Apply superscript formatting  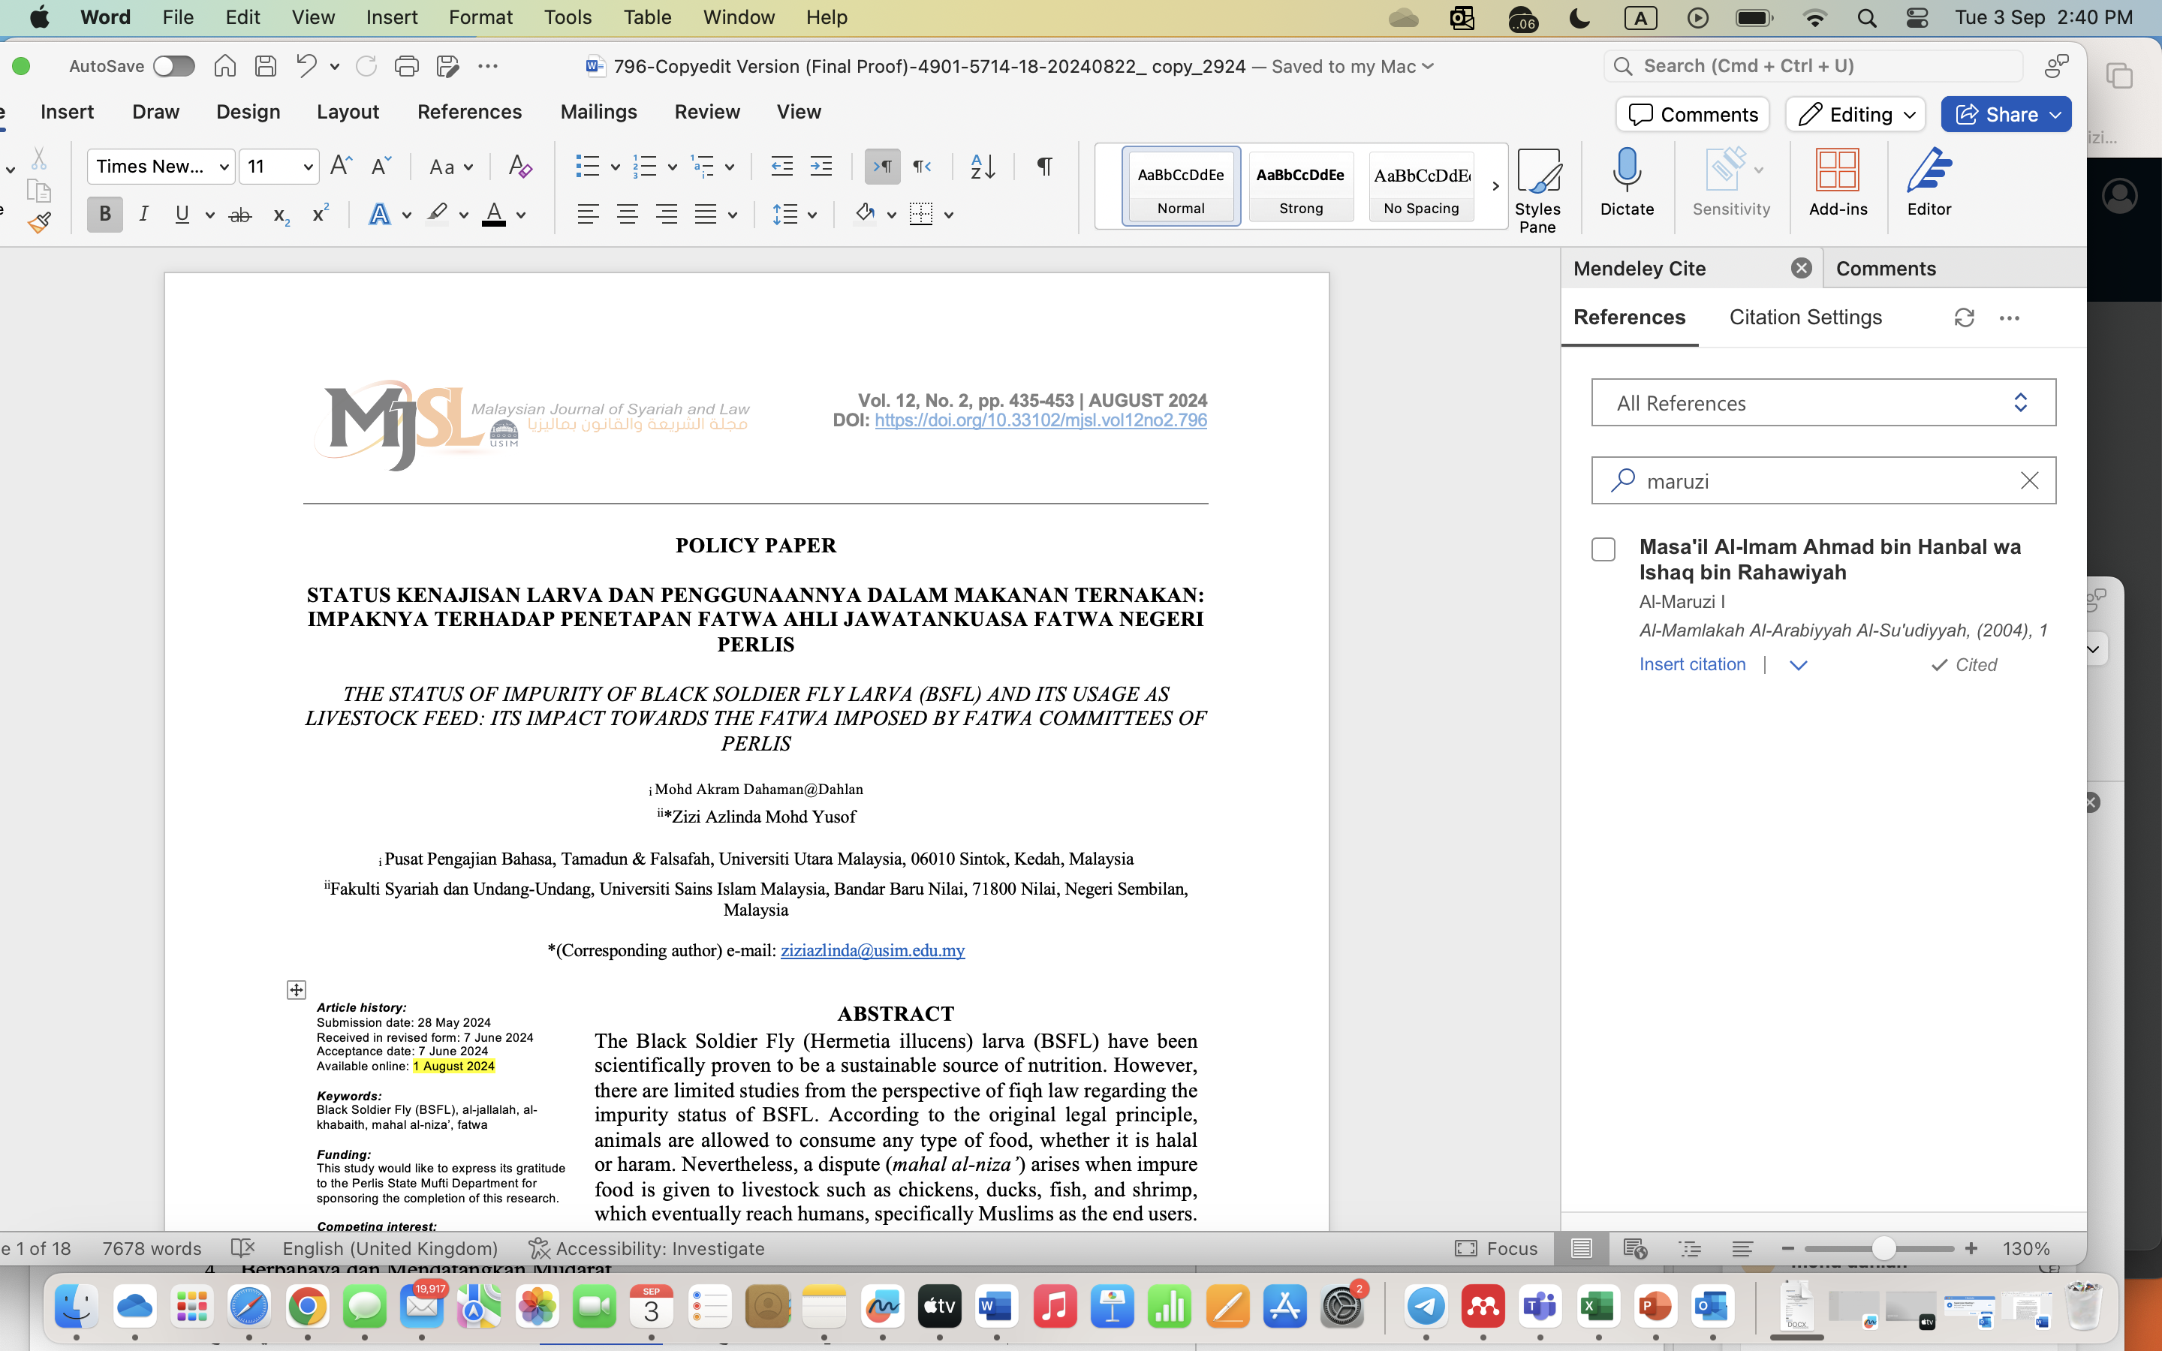320,215
